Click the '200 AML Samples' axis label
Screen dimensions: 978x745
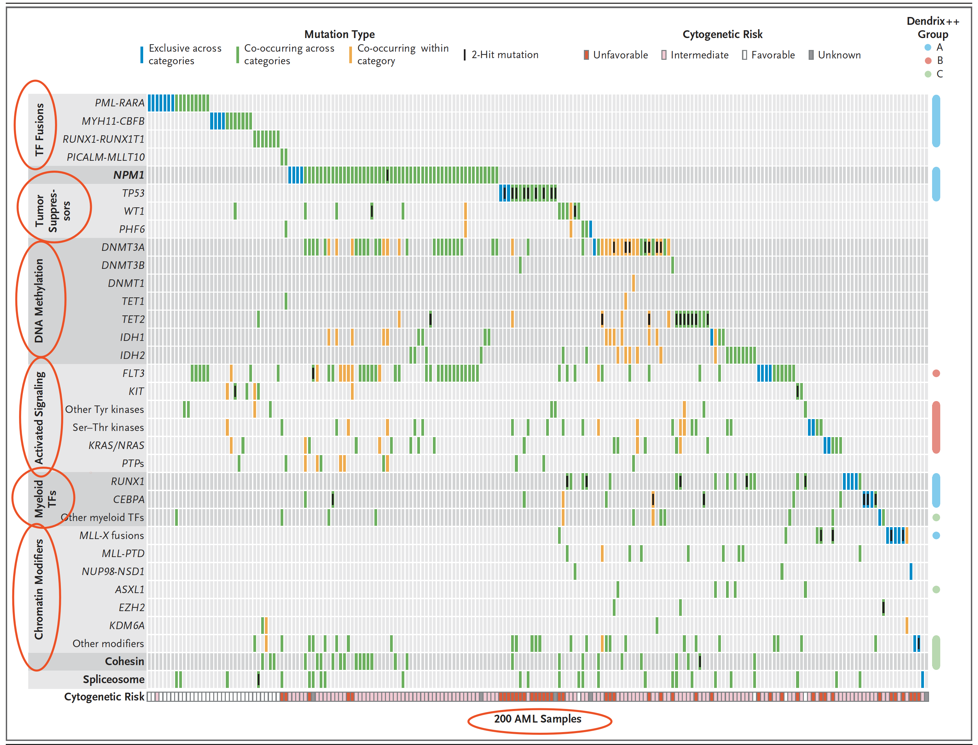click(x=538, y=719)
